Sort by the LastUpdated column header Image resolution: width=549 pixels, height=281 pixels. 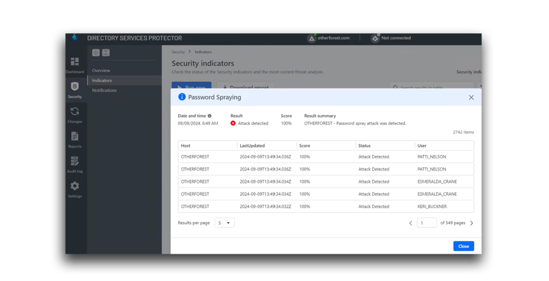252,146
